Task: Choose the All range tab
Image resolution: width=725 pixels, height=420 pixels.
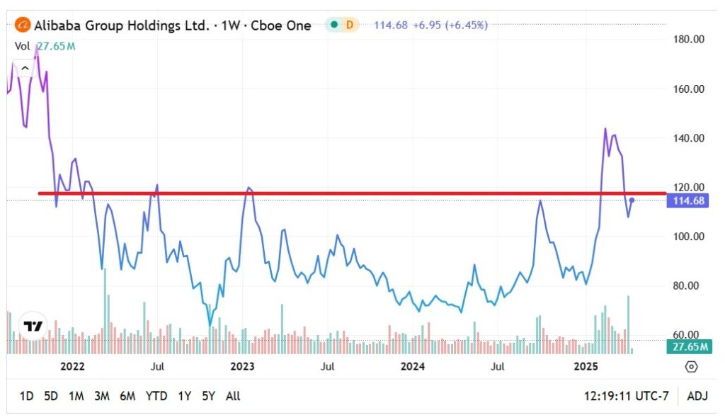Action: [233, 396]
